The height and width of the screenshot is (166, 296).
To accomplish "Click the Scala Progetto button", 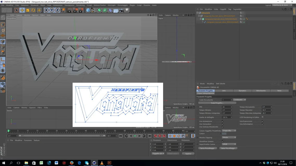I will click(x=217, y=103).
